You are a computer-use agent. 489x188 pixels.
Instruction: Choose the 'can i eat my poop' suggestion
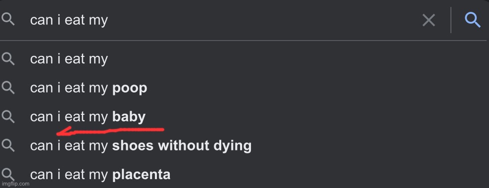click(243, 88)
